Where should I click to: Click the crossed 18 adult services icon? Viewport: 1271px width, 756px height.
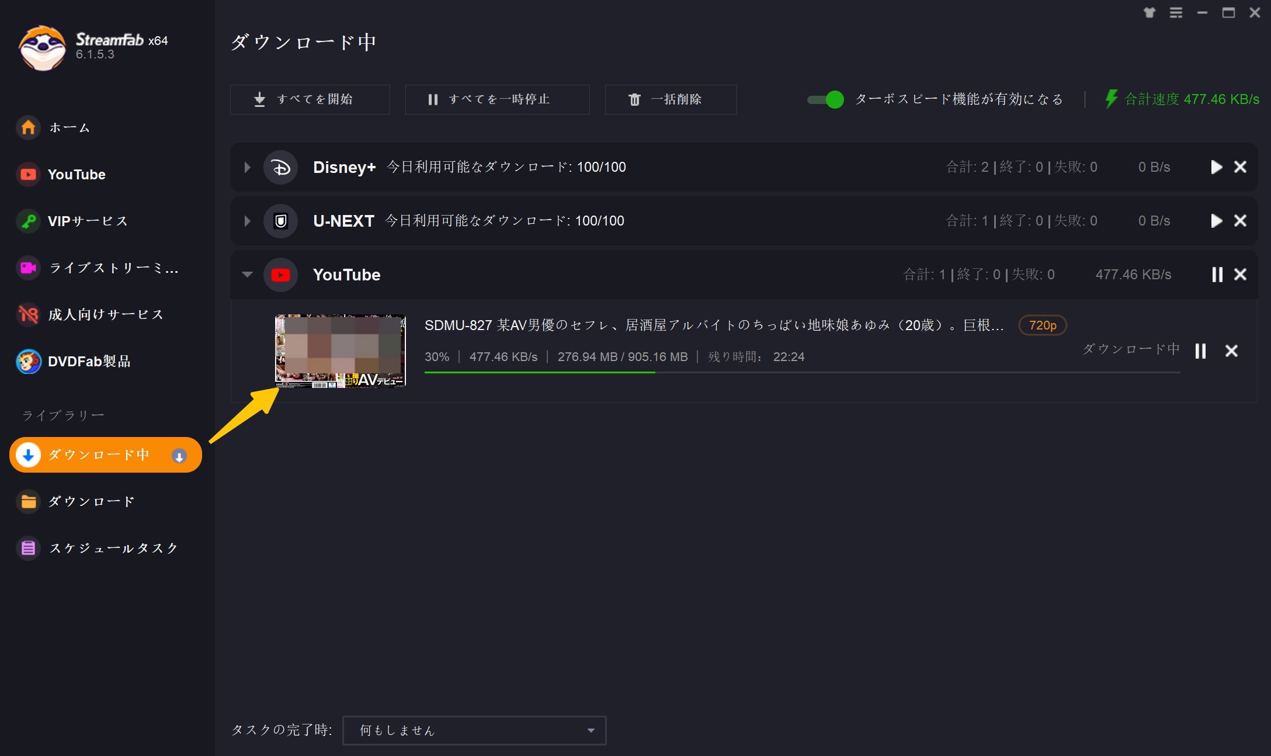pos(28,314)
